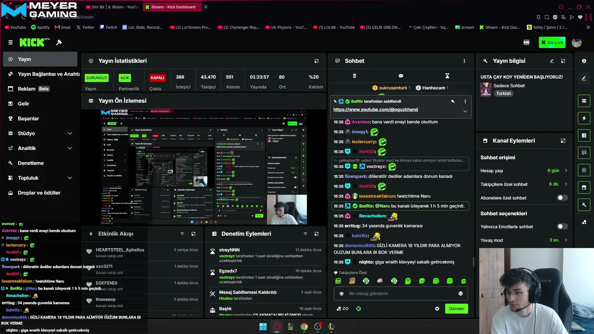Click the info icon in right sidebar
The width and height of the screenshot is (594, 334).
pos(584,61)
